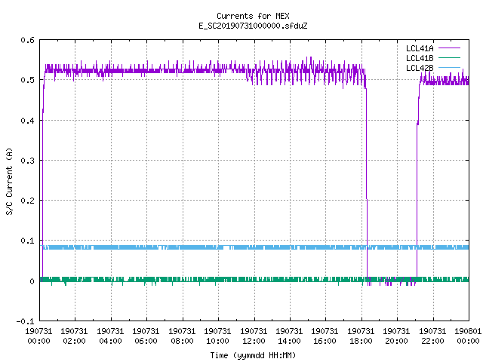Select the filename E_SC20190731000000.sfduZ subtitle
This screenshot has width=483, height=362.
[253, 26]
